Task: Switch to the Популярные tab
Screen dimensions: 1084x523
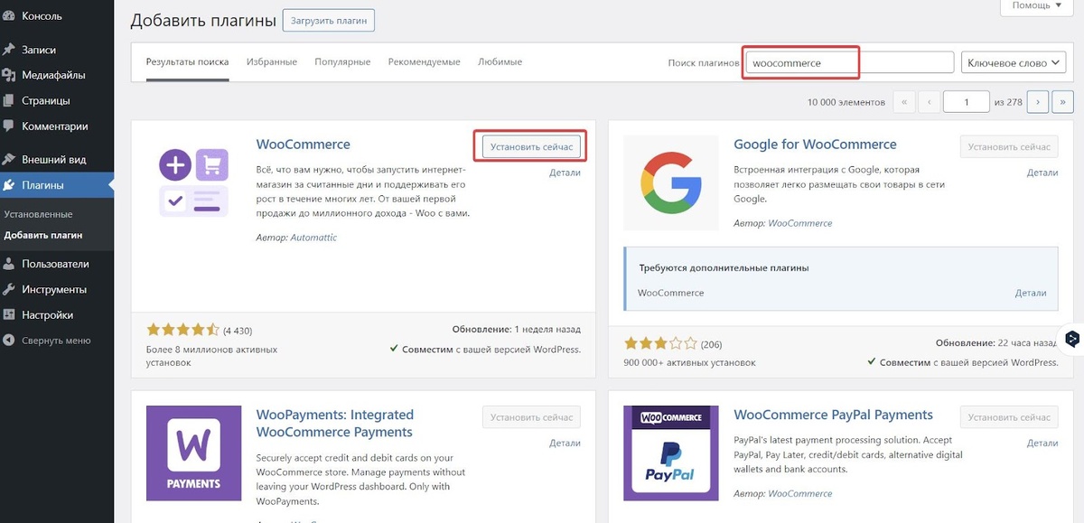Action: [x=342, y=62]
